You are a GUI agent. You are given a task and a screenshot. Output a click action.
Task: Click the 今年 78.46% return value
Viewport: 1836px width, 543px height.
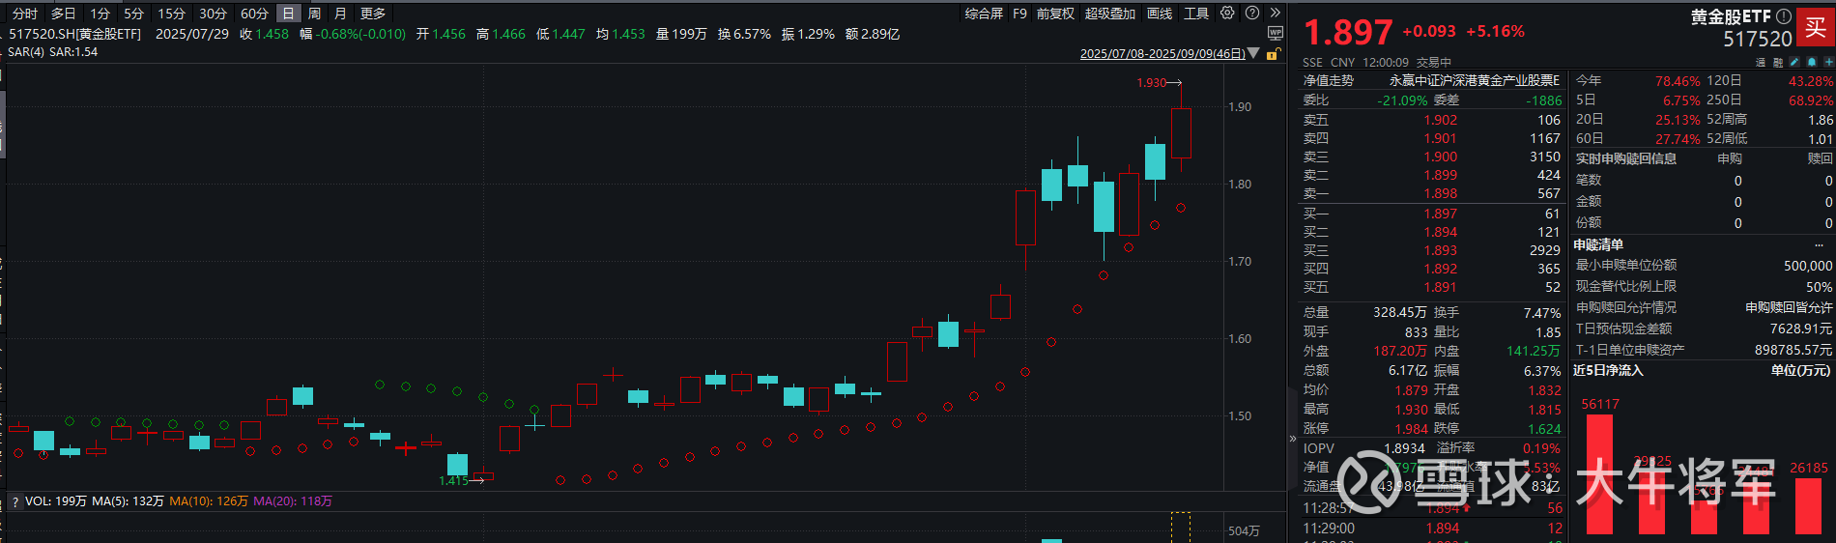(x=1678, y=81)
